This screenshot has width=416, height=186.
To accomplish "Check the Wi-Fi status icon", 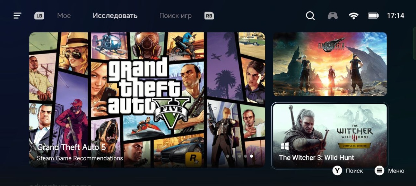I will point(354,16).
